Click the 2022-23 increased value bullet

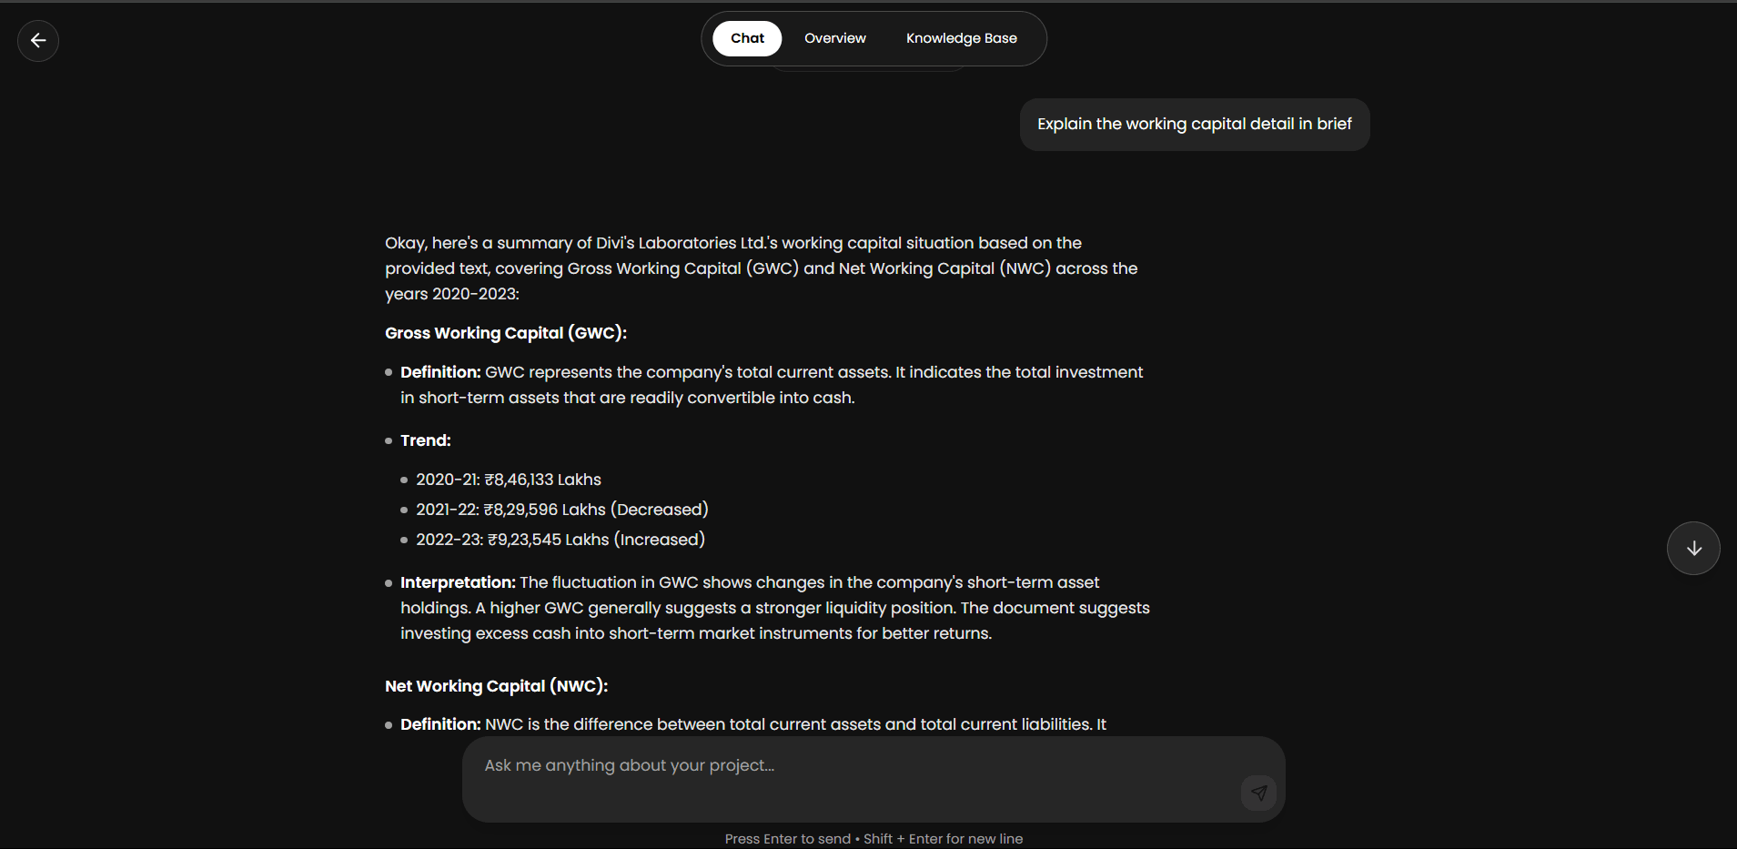(560, 540)
